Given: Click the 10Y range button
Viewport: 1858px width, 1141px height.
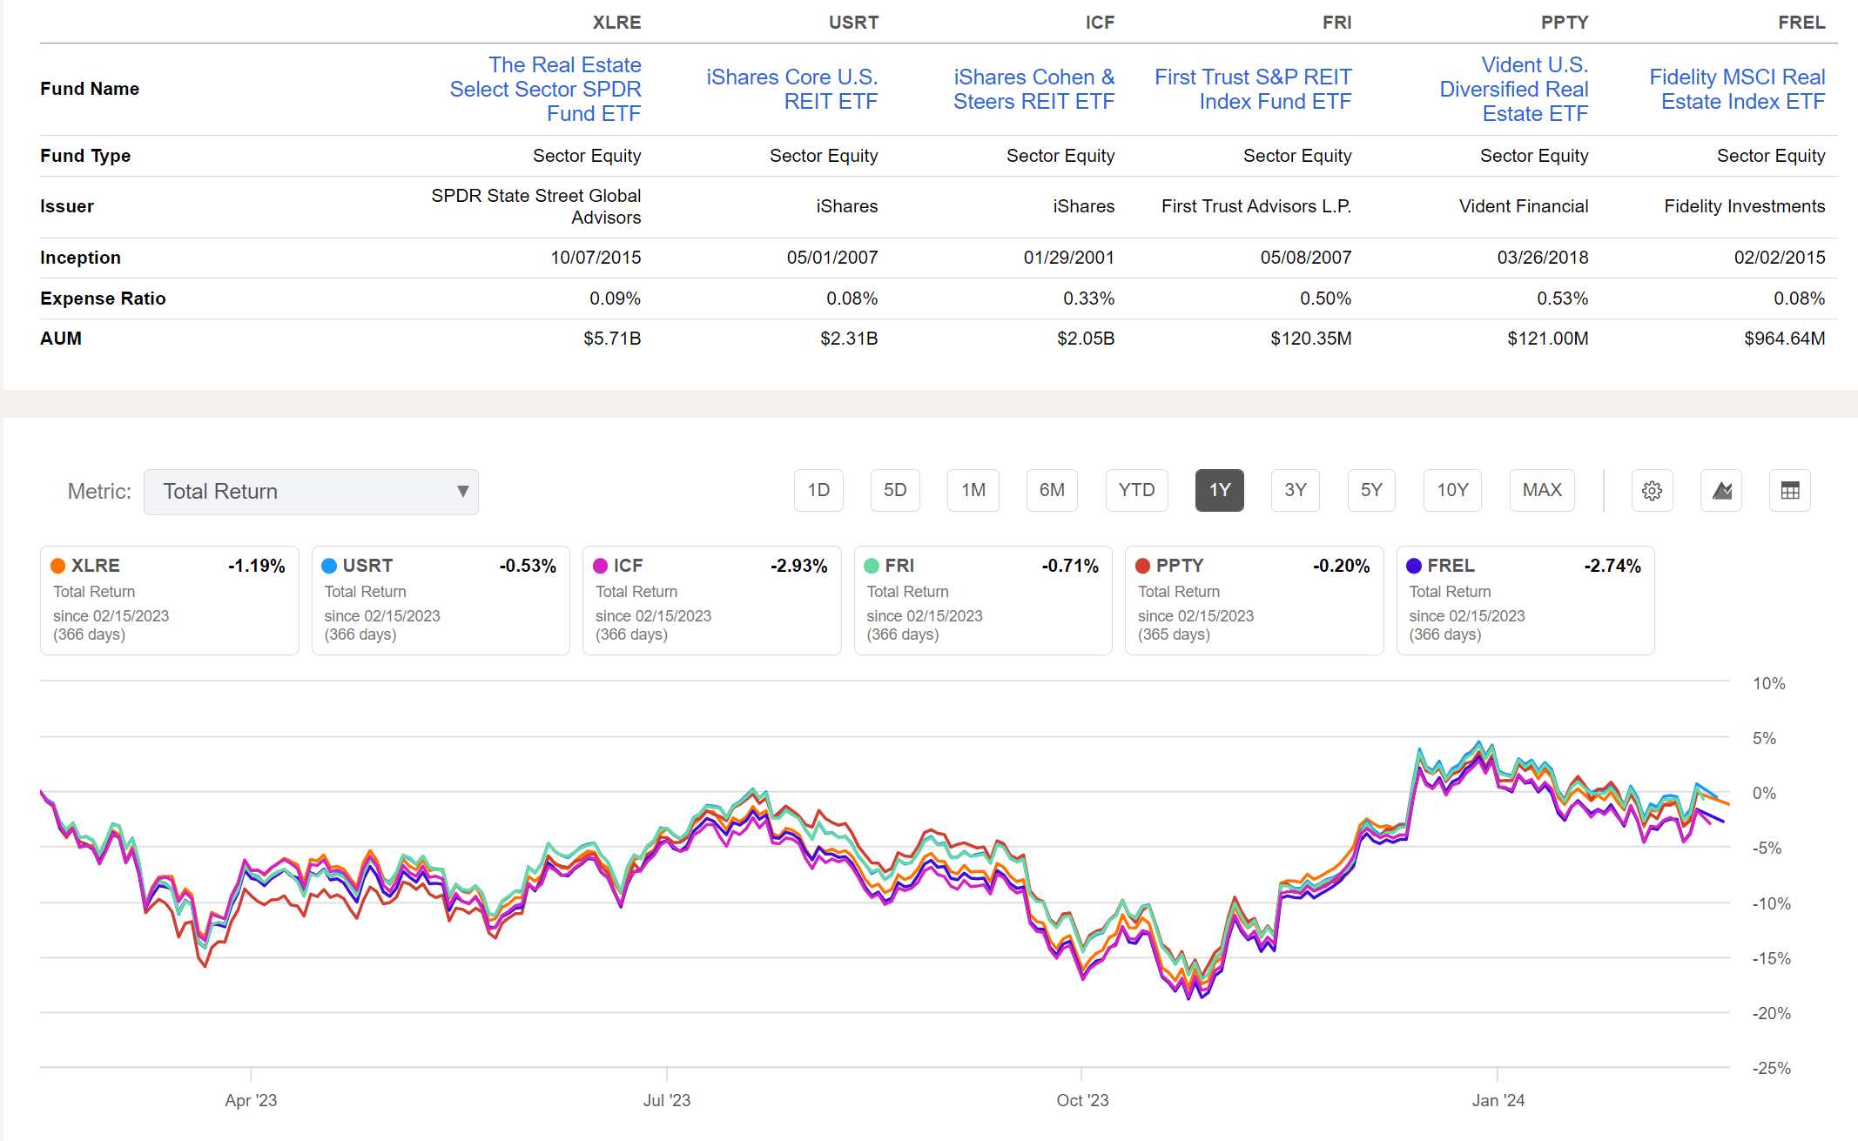Looking at the screenshot, I should pos(1451,490).
